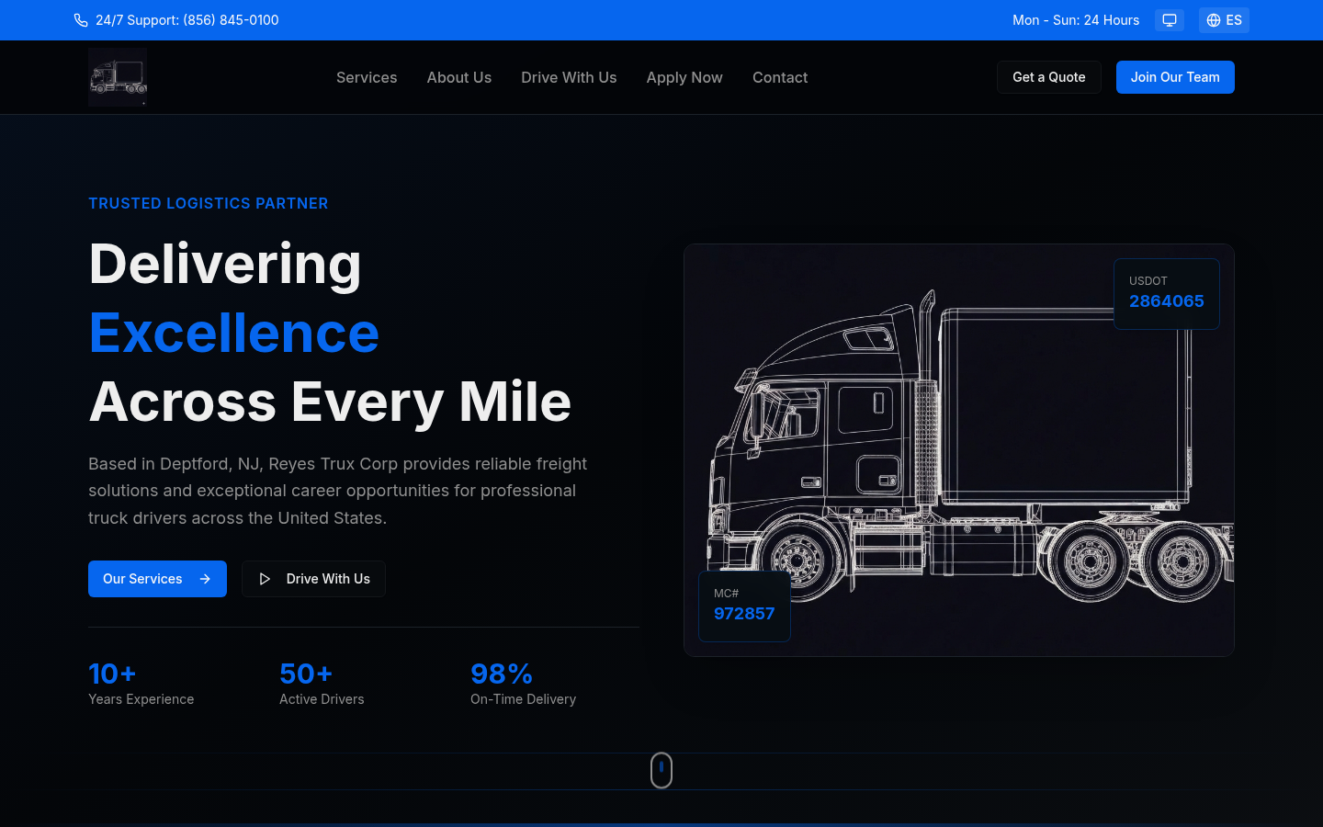The width and height of the screenshot is (1323, 827).
Task: Click the USDOT 2864065 badge
Action: point(1166,293)
